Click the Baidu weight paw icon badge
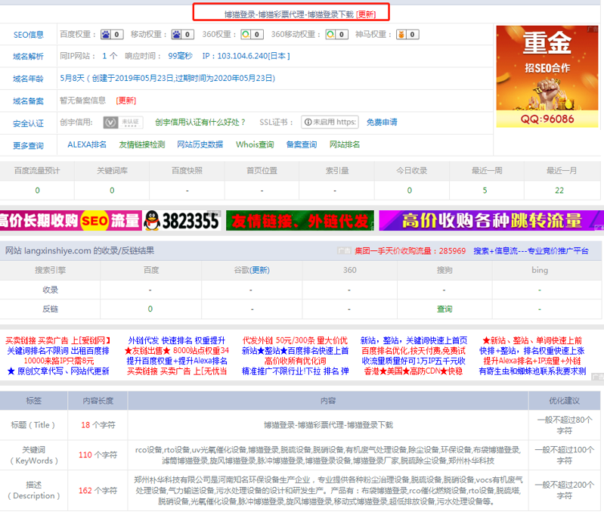The width and height of the screenshot is (604, 515). 112,34
